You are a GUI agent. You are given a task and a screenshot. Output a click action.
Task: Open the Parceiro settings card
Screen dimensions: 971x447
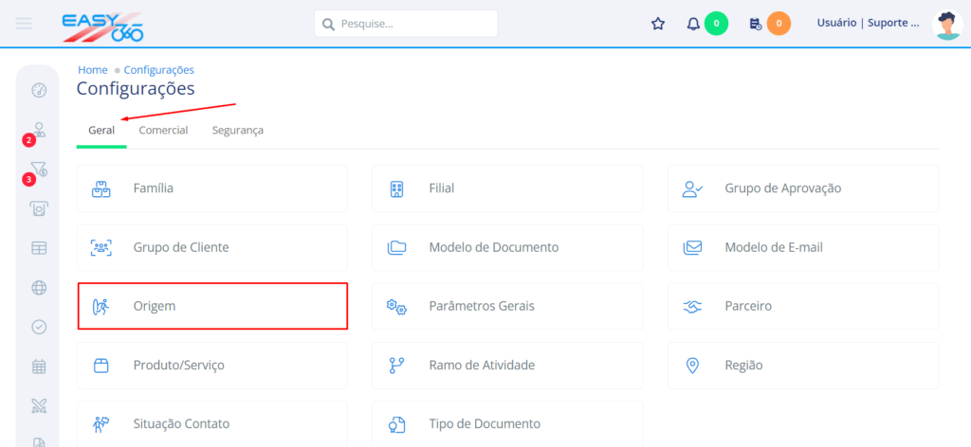tap(803, 306)
